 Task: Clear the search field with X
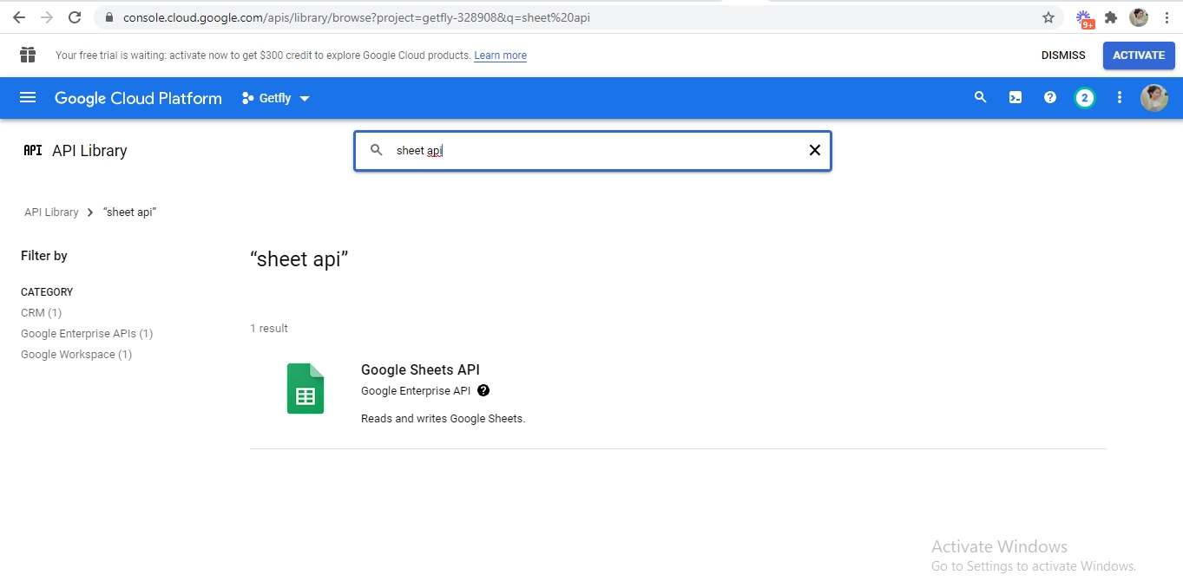[814, 150]
